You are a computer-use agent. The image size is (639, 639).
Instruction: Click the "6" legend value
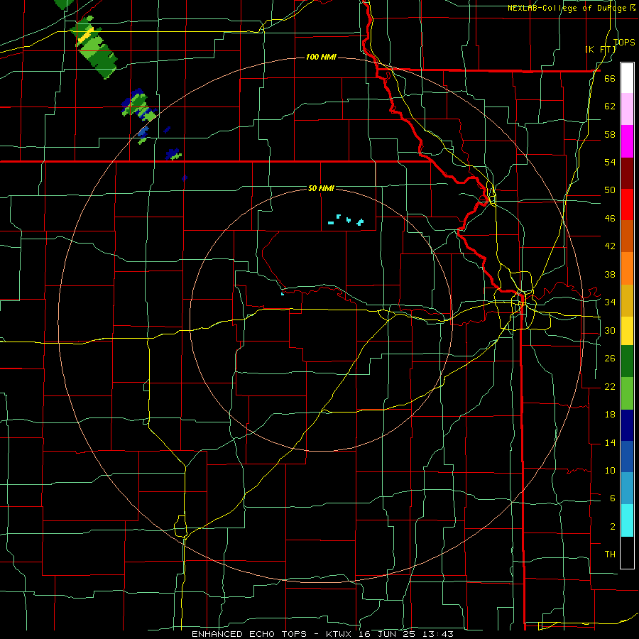(x=612, y=498)
